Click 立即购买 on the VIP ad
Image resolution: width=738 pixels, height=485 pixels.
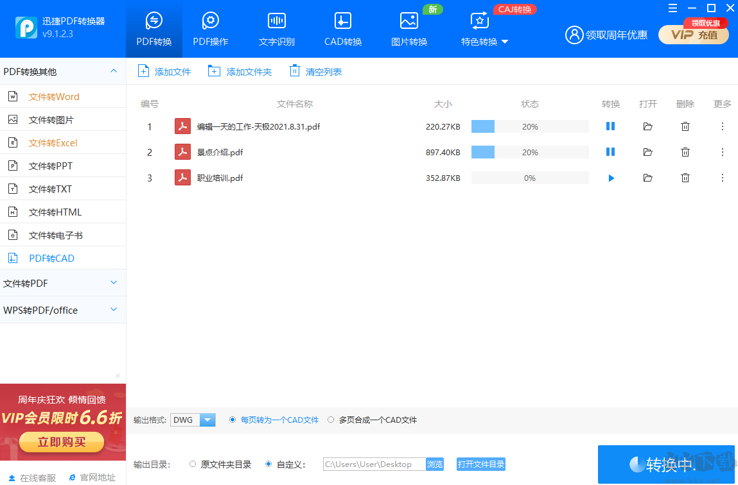pos(62,442)
